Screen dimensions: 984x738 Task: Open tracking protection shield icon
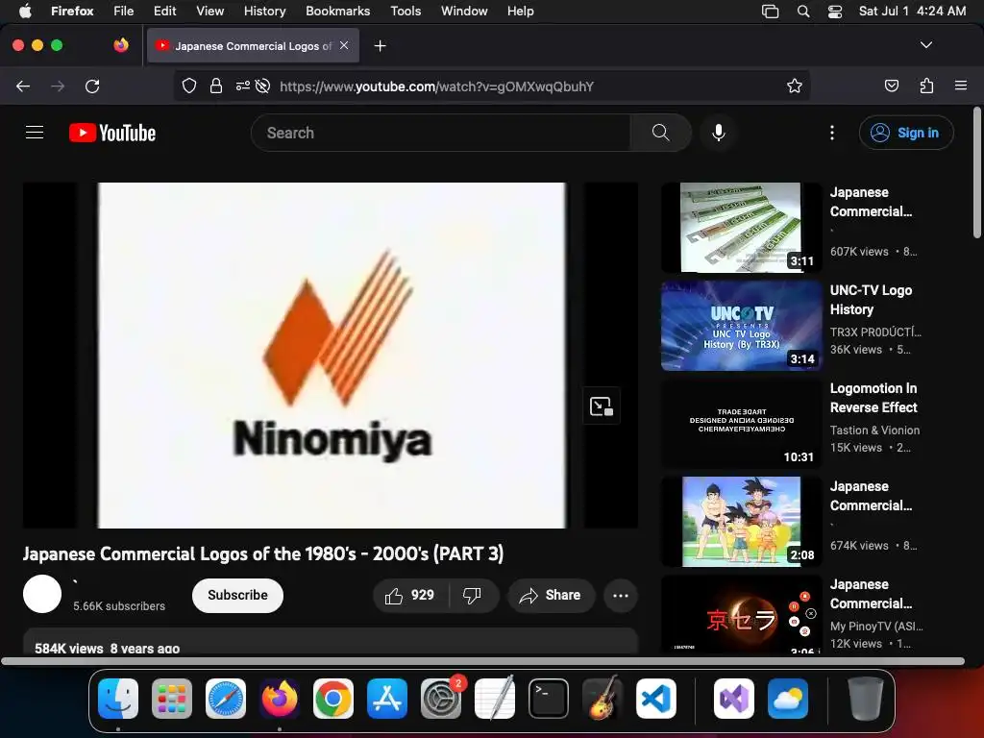pos(189,86)
